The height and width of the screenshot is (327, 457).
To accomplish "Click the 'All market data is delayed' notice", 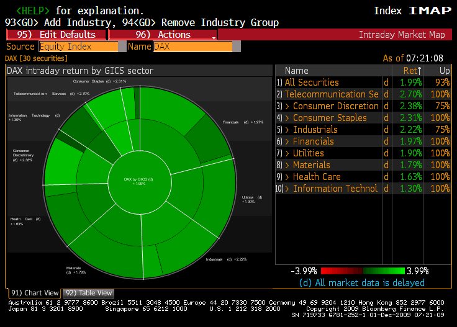I will [362, 283].
